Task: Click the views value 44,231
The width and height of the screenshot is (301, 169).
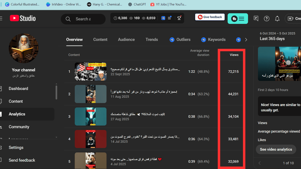Action: point(233,94)
